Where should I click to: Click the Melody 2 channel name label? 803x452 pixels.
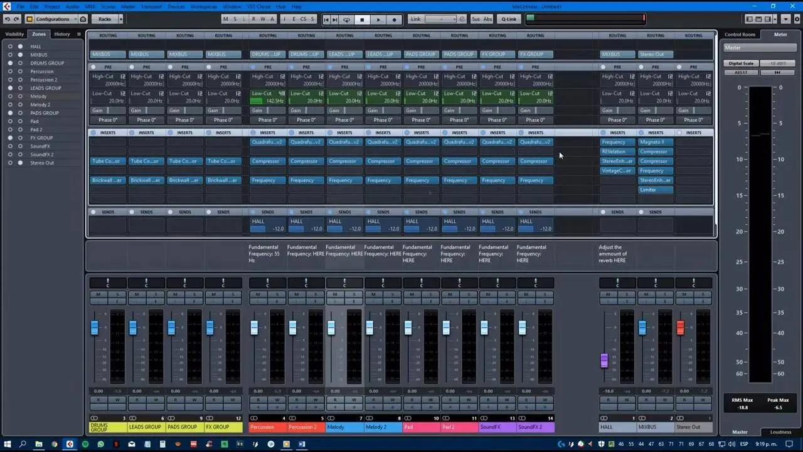tap(382, 427)
